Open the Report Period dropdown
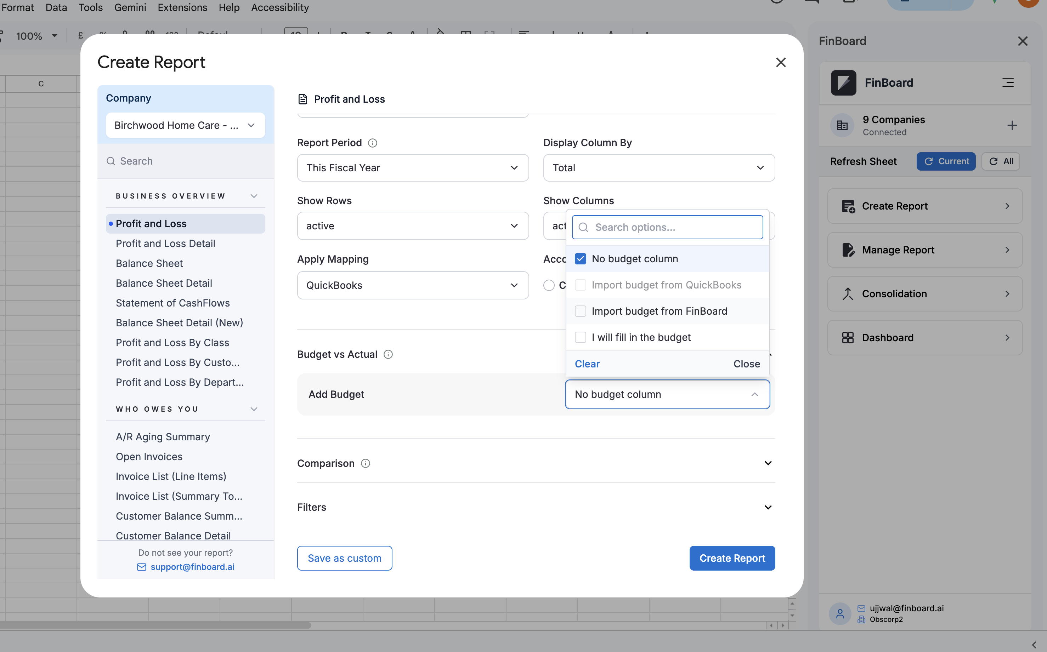 point(413,168)
